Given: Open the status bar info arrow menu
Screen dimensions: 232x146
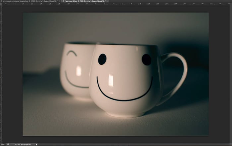Looking at the screenshot, I should (x=36, y=145).
